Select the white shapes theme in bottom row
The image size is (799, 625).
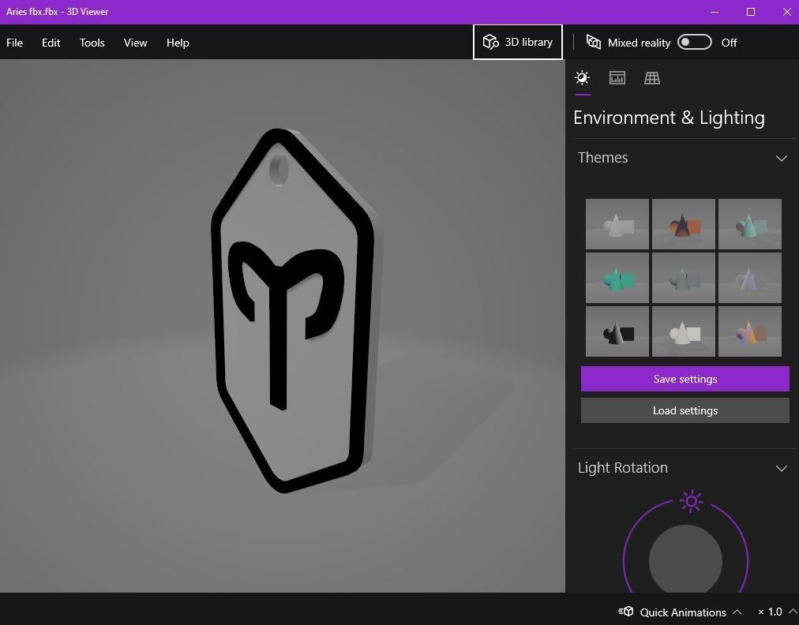click(683, 331)
